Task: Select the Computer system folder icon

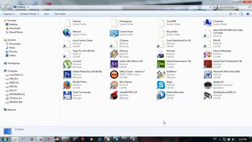Action: pyautogui.click(x=208, y=23)
